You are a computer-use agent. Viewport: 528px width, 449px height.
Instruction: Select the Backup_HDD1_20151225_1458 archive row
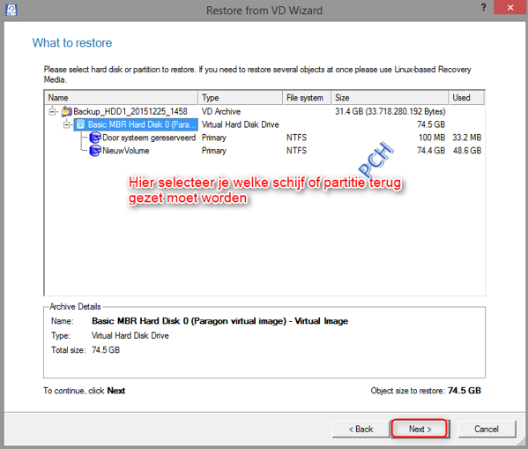click(264, 111)
